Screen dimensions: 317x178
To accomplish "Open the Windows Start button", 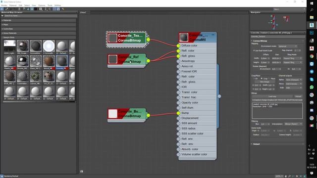I will point(312,3).
